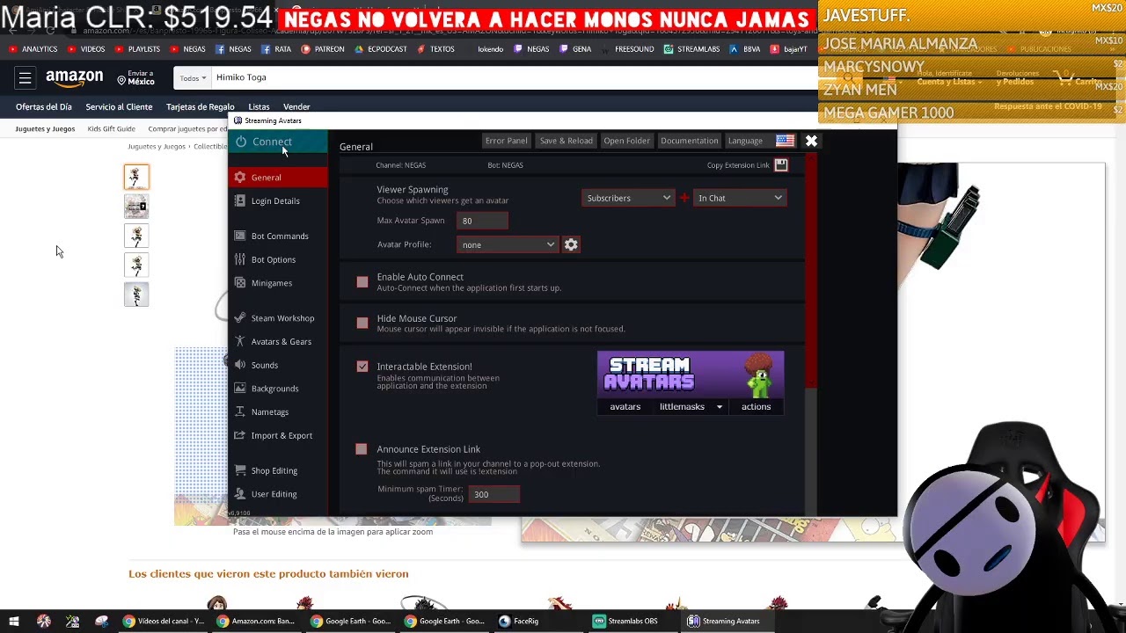
Task: Click the Error Panel button
Action: point(506,141)
